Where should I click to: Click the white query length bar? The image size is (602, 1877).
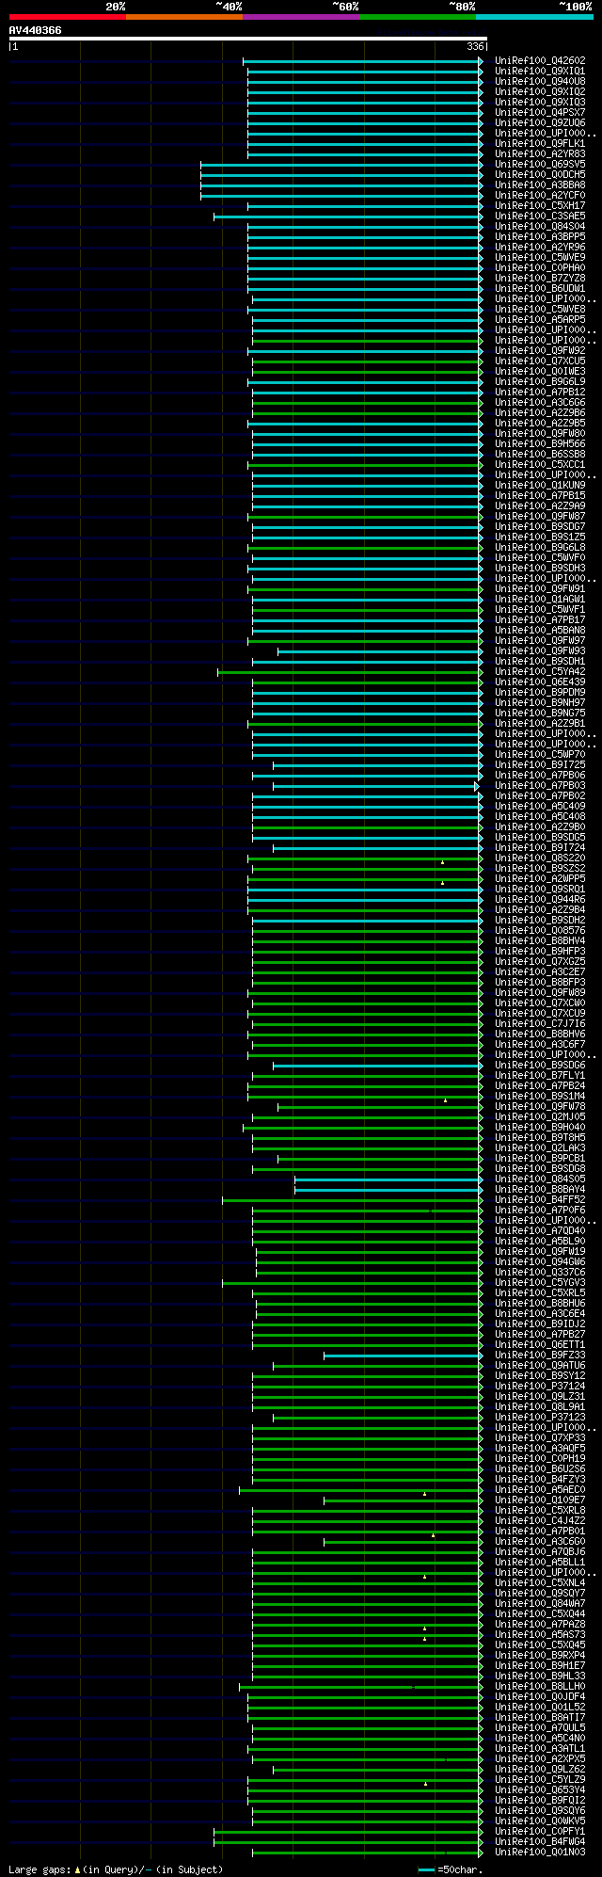tap(248, 39)
